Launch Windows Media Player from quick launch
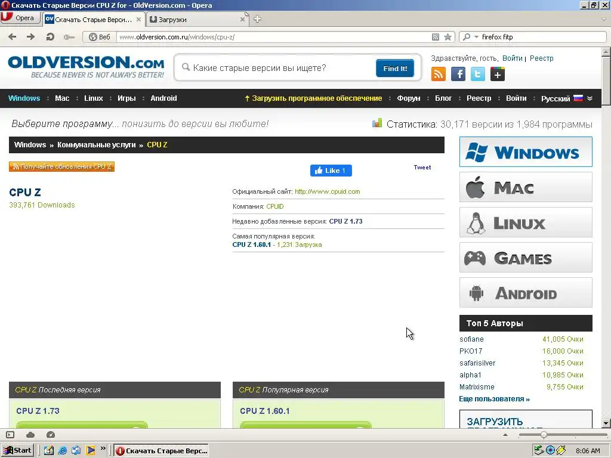Image resolution: width=611 pixels, height=458 pixels. [91, 451]
